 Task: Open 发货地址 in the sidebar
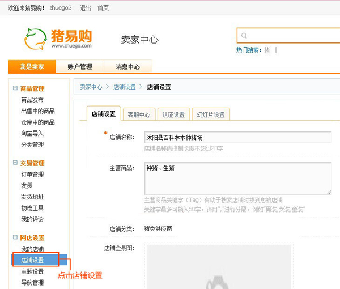(x=32, y=197)
